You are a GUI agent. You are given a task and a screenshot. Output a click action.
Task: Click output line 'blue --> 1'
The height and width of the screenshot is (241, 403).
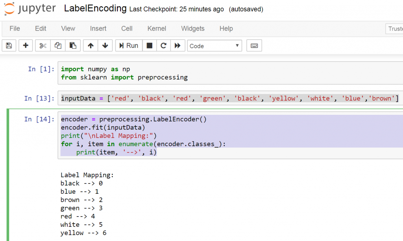79,191
